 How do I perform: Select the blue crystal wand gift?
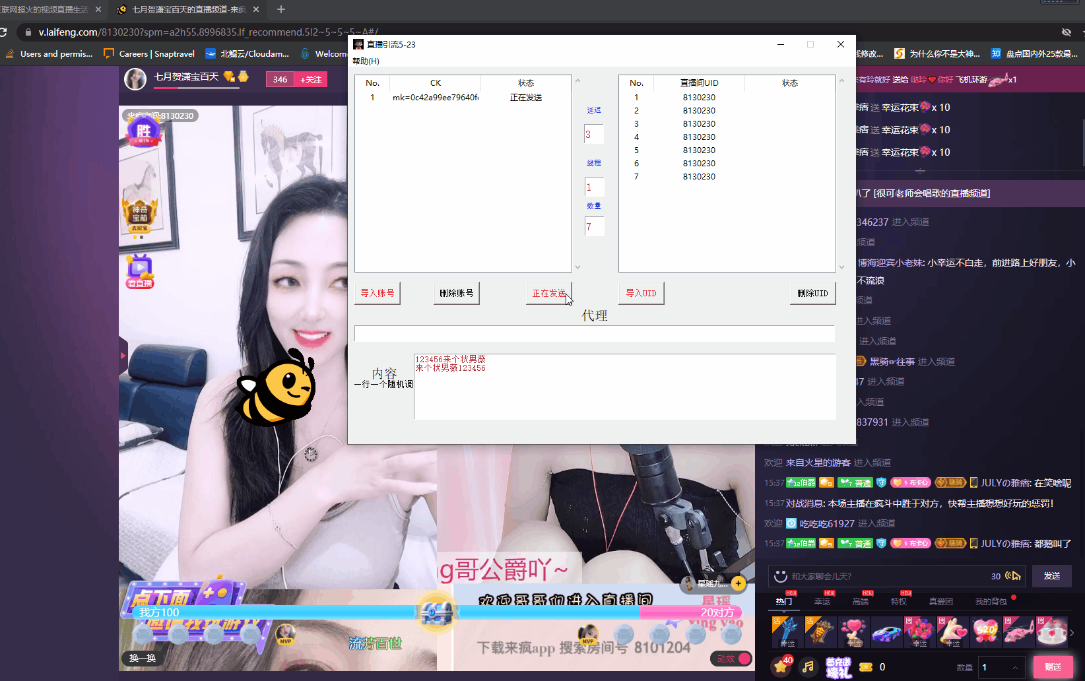point(788,632)
